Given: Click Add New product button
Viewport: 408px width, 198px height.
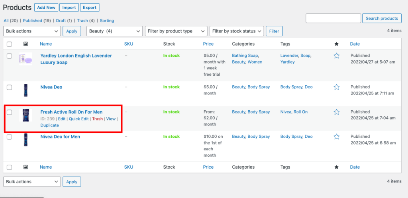Looking at the screenshot, I should 46,8.
